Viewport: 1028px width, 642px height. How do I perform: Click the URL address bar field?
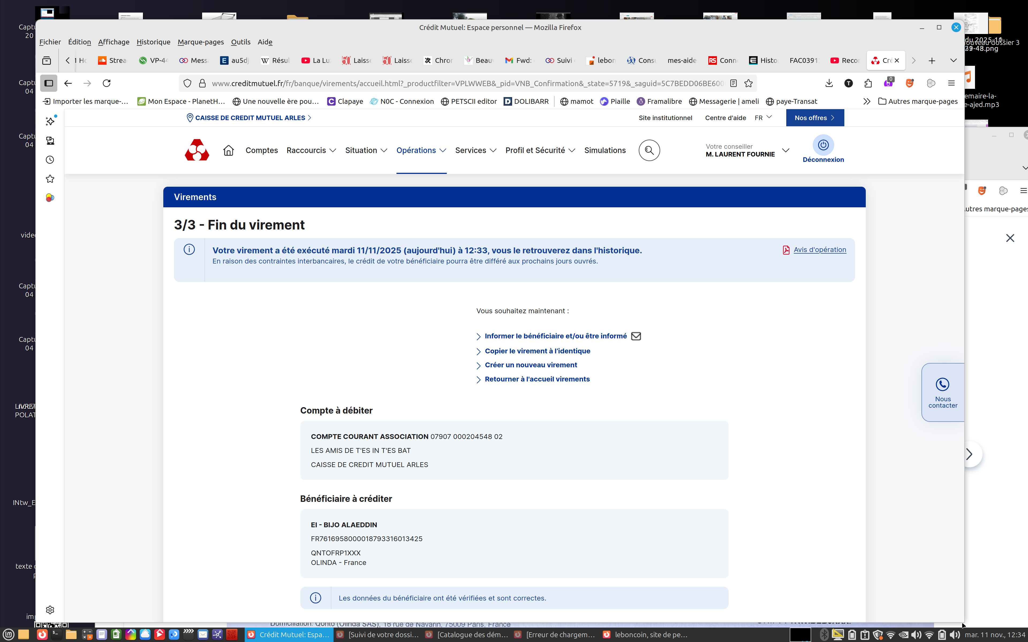coord(467,83)
